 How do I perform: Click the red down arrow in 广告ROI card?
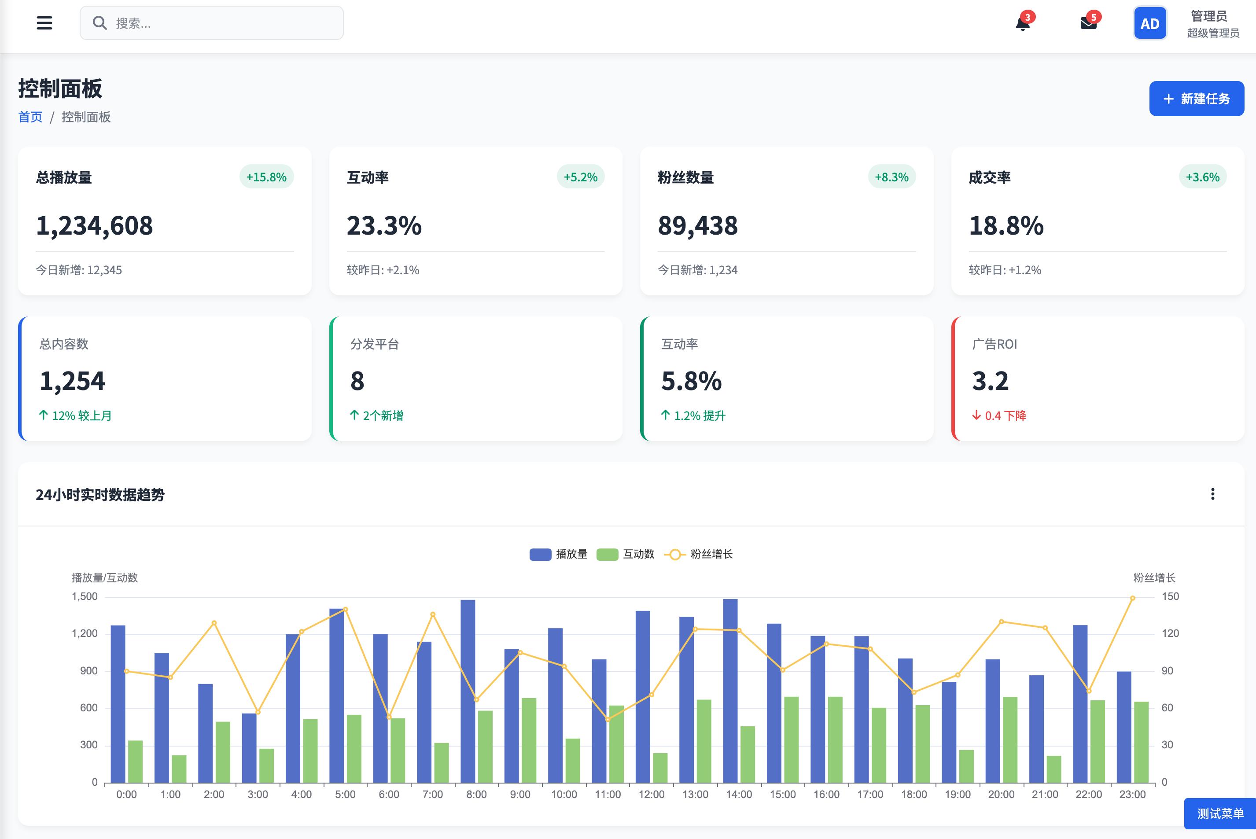click(976, 415)
